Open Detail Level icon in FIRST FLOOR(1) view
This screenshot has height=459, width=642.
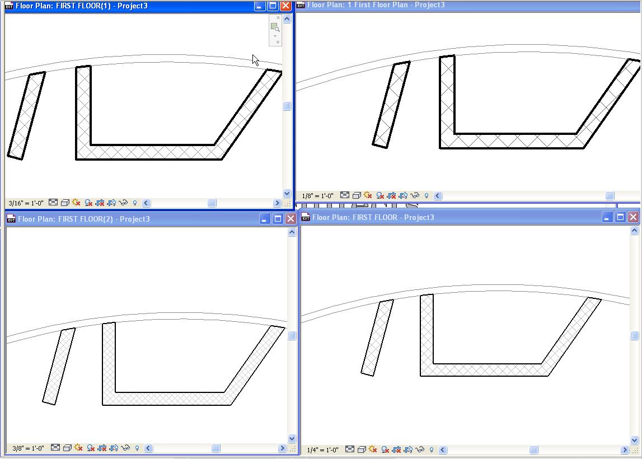pyautogui.click(x=53, y=202)
